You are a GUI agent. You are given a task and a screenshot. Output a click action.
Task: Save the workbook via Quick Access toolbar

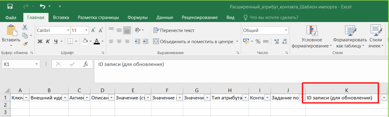tap(10, 6)
